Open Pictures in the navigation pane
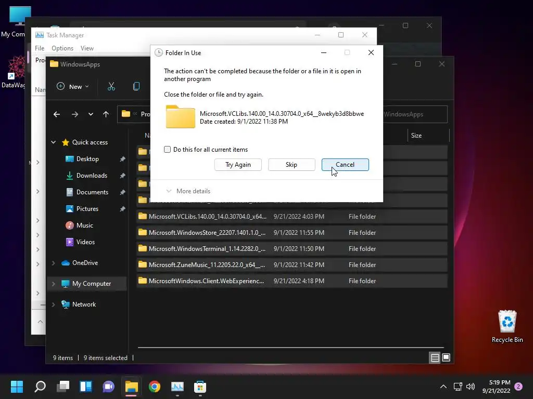The width and height of the screenshot is (533, 399). pos(87,209)
